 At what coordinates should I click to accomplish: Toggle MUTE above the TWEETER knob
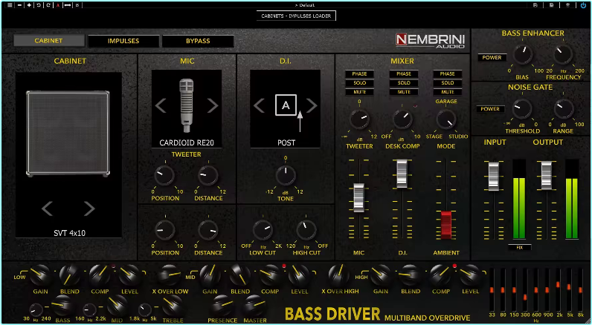coord(359,92)
